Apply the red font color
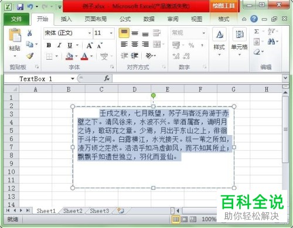The height and width of the screenshot is (228, 293). pyautogui.click(x=84, y=56)
